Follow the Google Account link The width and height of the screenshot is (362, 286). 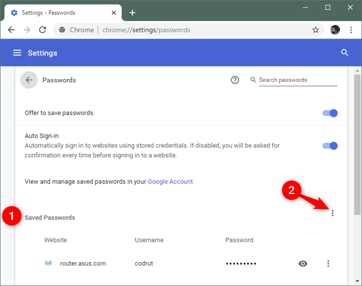[x=170, y=182]
